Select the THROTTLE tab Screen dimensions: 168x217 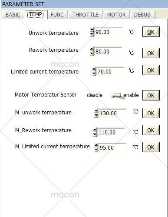[x=86, y=15]
